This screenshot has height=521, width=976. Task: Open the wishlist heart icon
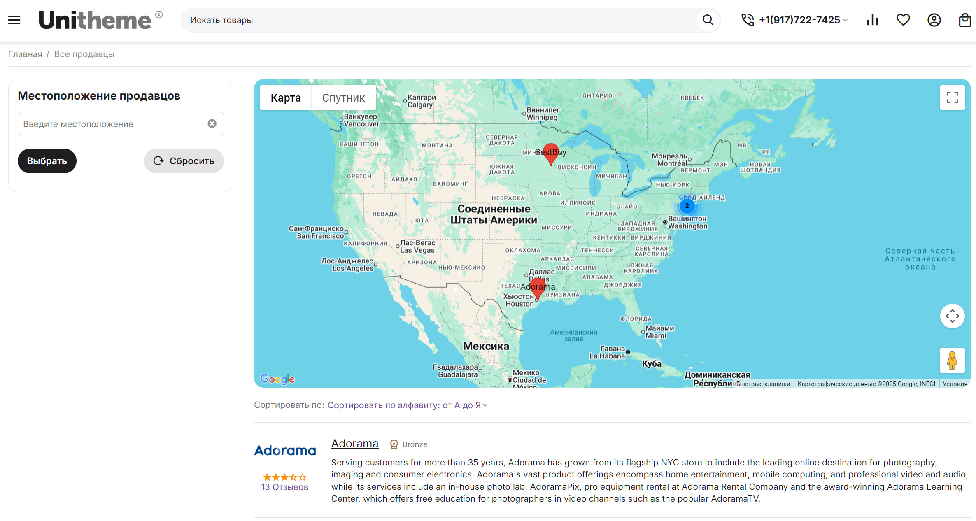(903, 20)
